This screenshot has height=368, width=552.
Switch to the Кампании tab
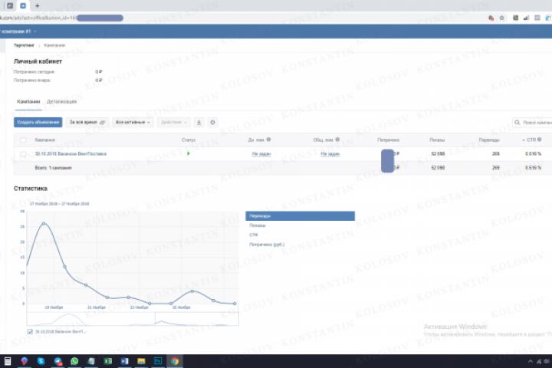[x=28, y=101]
